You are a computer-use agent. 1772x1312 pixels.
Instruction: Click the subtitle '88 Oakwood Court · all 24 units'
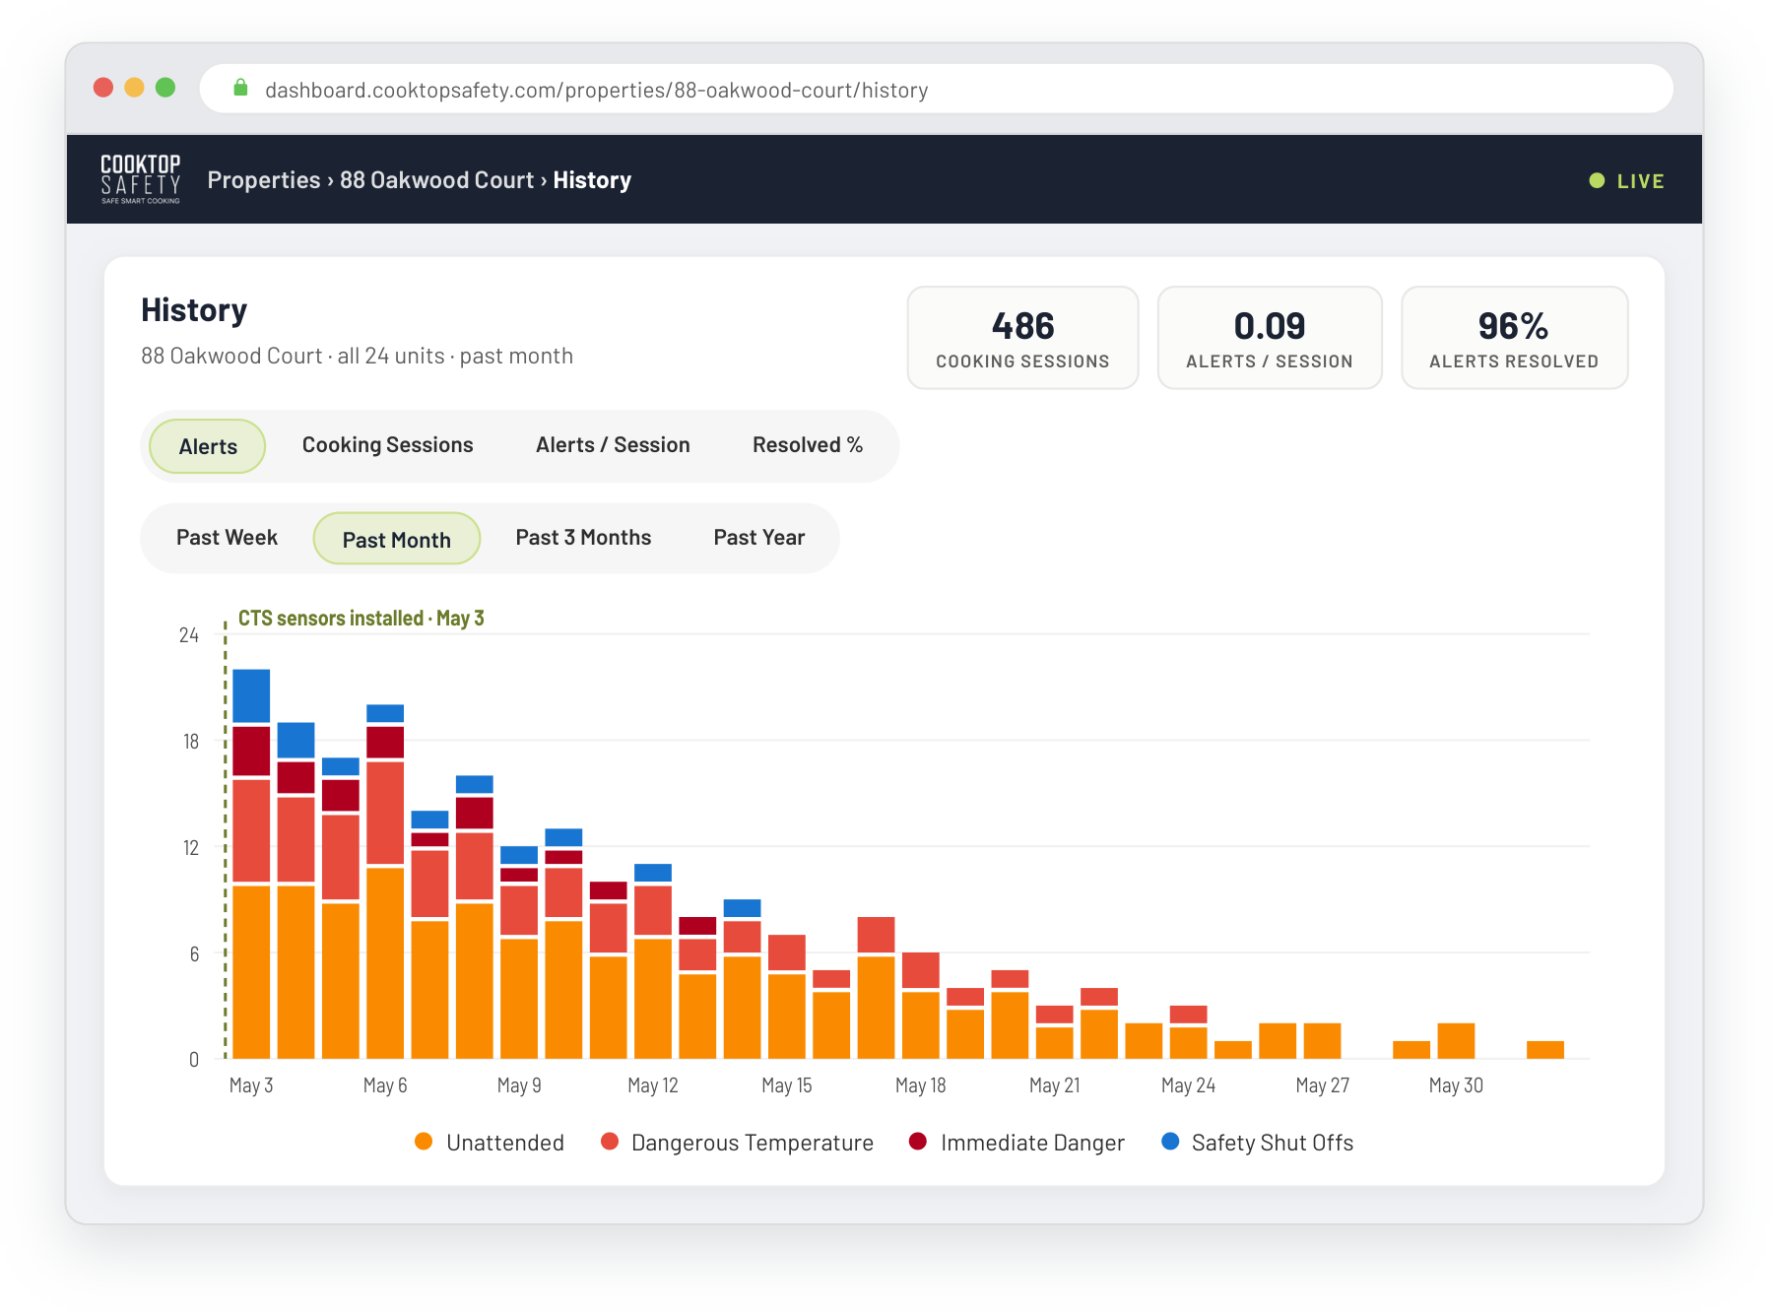[x=293, y=356]
